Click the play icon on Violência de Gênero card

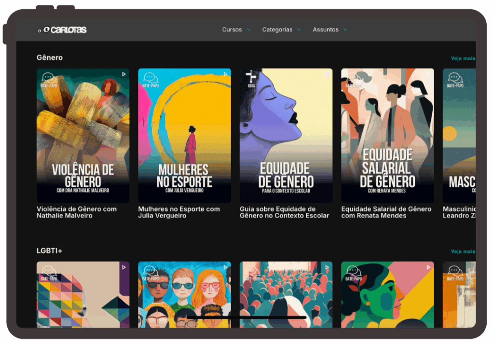pos(124,74)
